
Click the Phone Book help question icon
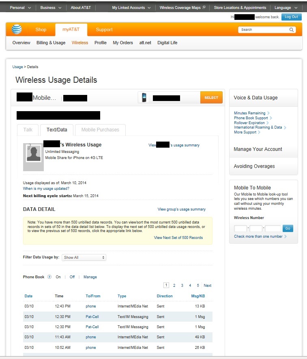[49, 277]
